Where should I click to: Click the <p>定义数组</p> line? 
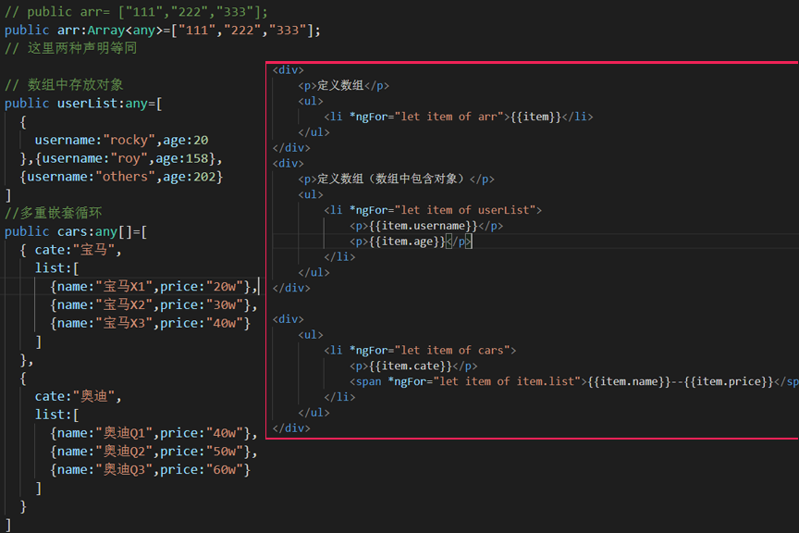(343, 85)
